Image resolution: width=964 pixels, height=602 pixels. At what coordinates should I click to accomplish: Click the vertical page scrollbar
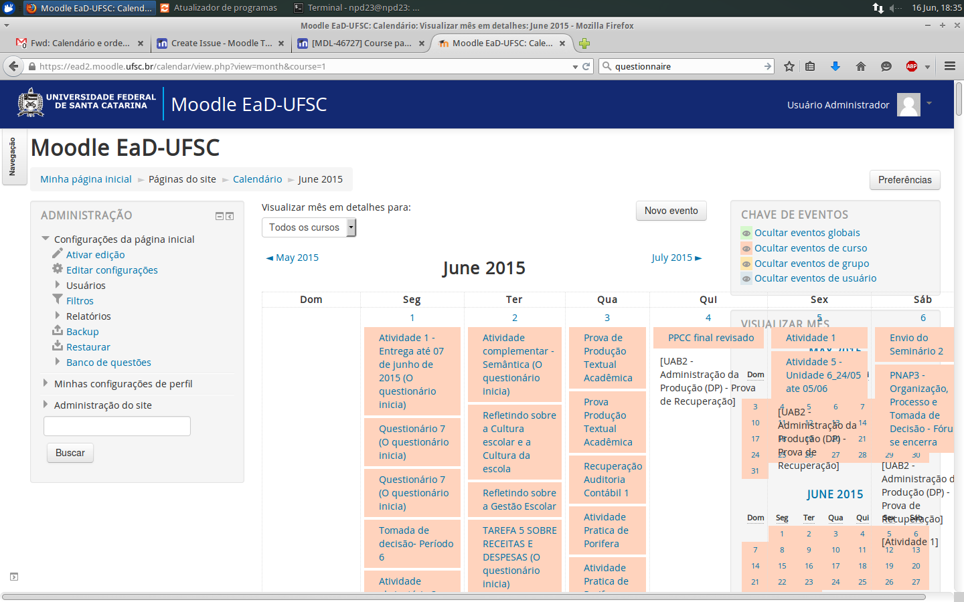click(959, 98)
